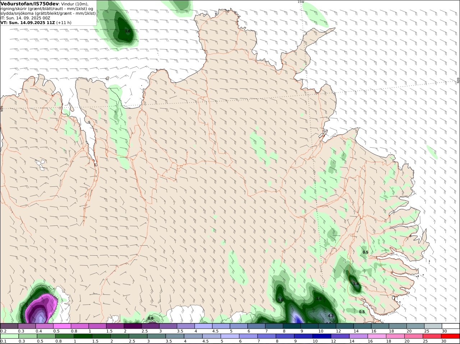Image resolution: width=460 pixels, height=344 pixels.
Task: Pick the darkest green 1 swatch, lower legend row
Action: point(83,336)
